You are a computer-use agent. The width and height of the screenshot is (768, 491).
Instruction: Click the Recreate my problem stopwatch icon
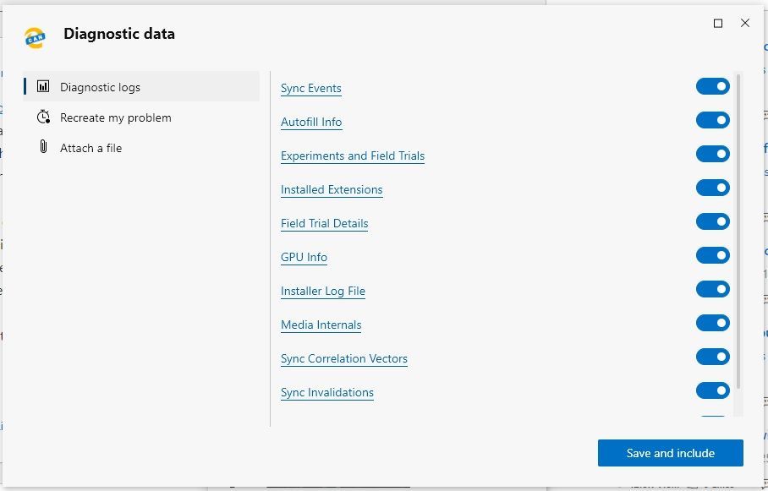point(44,117)
